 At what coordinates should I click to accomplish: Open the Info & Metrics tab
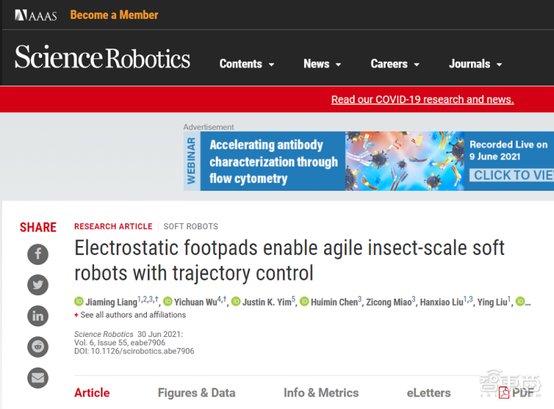(x=321, y=393)
